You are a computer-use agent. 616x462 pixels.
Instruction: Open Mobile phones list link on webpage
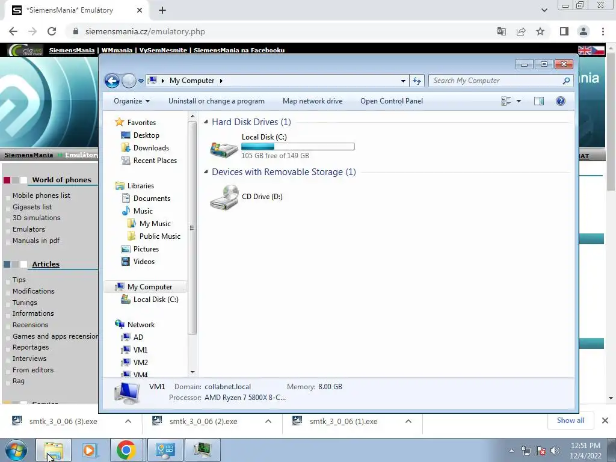coord(42,196)
